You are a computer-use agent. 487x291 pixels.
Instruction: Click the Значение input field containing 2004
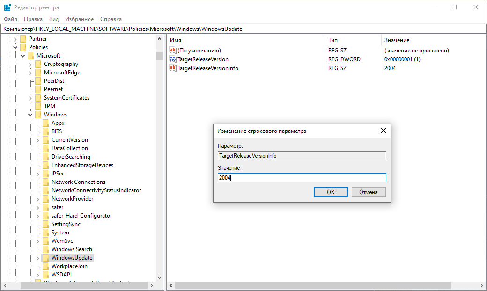(302, 177)
